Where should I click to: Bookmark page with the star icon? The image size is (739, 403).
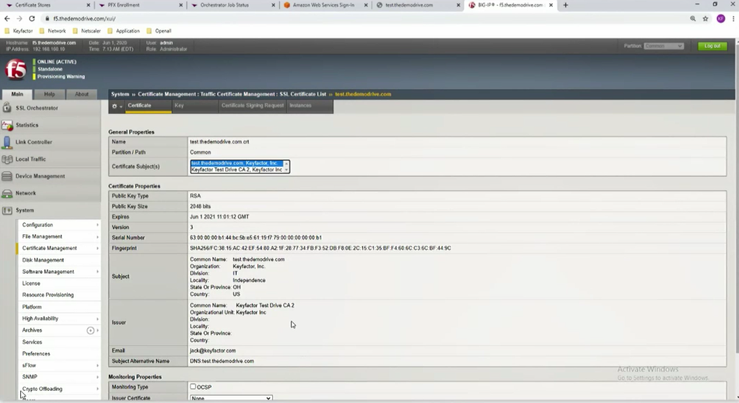(x=705, y=18)
